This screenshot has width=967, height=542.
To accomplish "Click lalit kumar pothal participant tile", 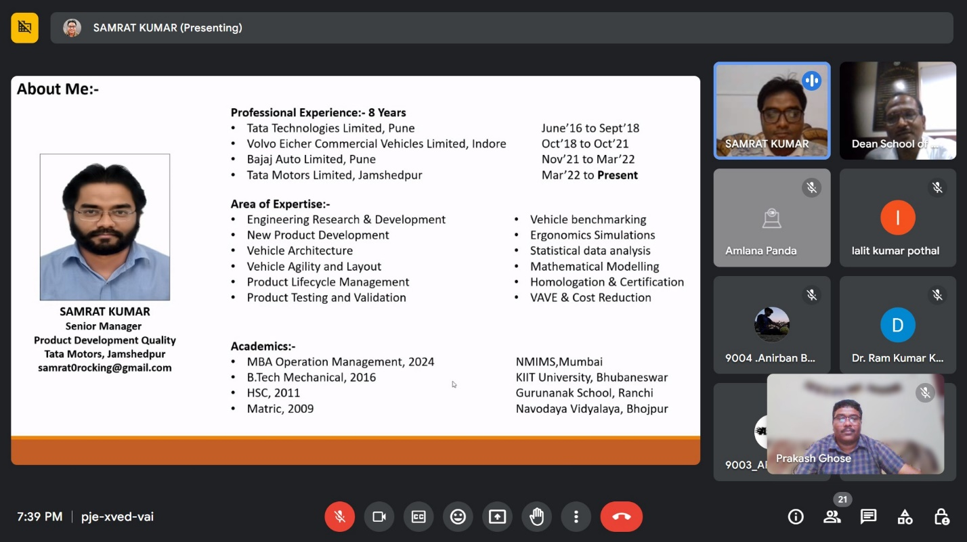I will coord(897,218).
